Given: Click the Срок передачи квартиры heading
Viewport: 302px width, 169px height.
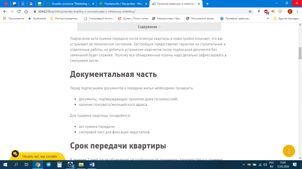Looking at the screenshot, I should (x=118, y=146).
